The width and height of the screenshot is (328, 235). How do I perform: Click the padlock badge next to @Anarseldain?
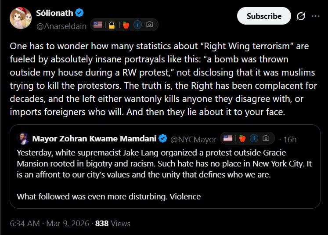[112, 25]
